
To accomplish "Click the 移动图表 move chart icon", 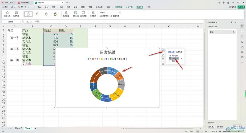I will 93,13.
